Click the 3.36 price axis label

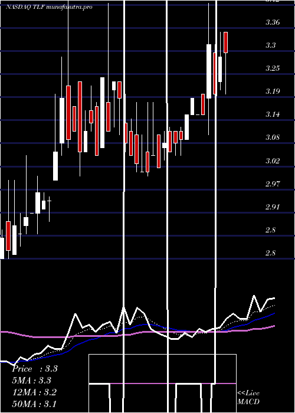coord(273,22)
